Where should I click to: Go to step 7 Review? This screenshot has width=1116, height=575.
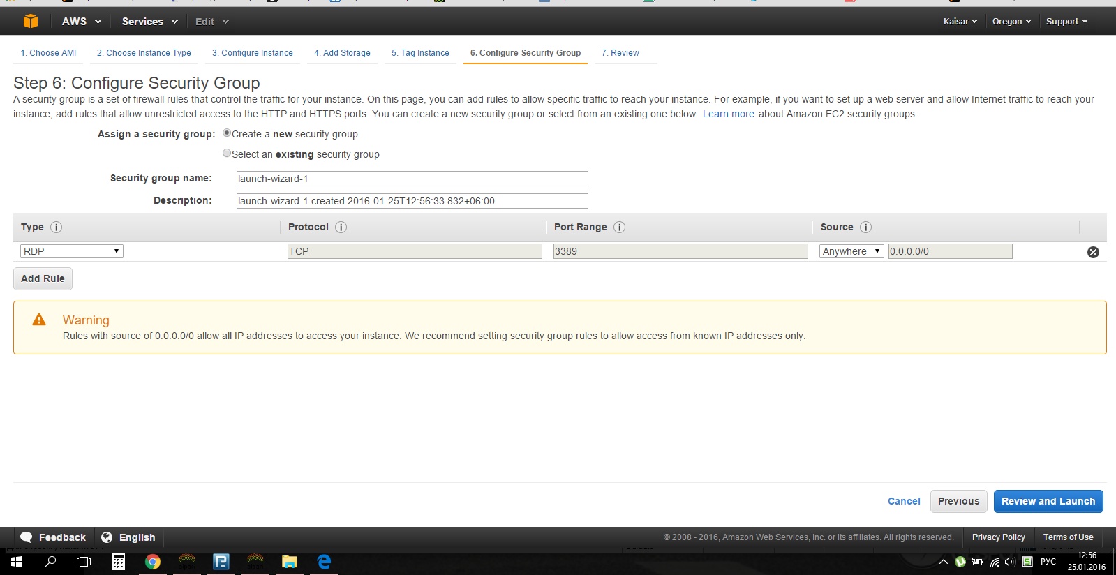620,53
